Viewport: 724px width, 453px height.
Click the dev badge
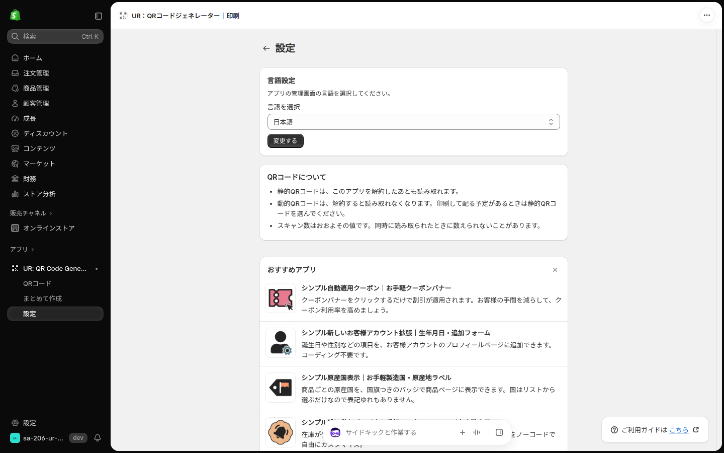78,438
